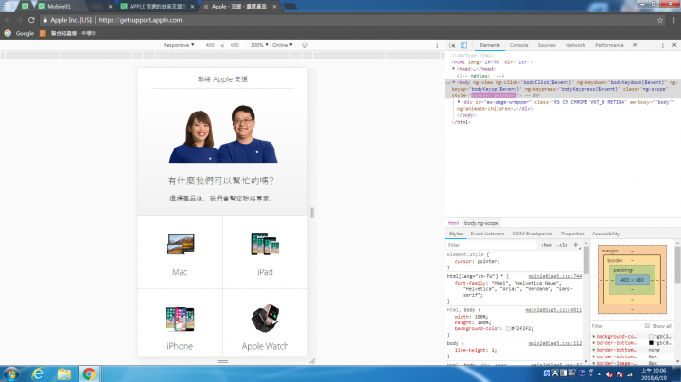
Task: Open the Accessibility pane tab
Action: pos(605,234)
